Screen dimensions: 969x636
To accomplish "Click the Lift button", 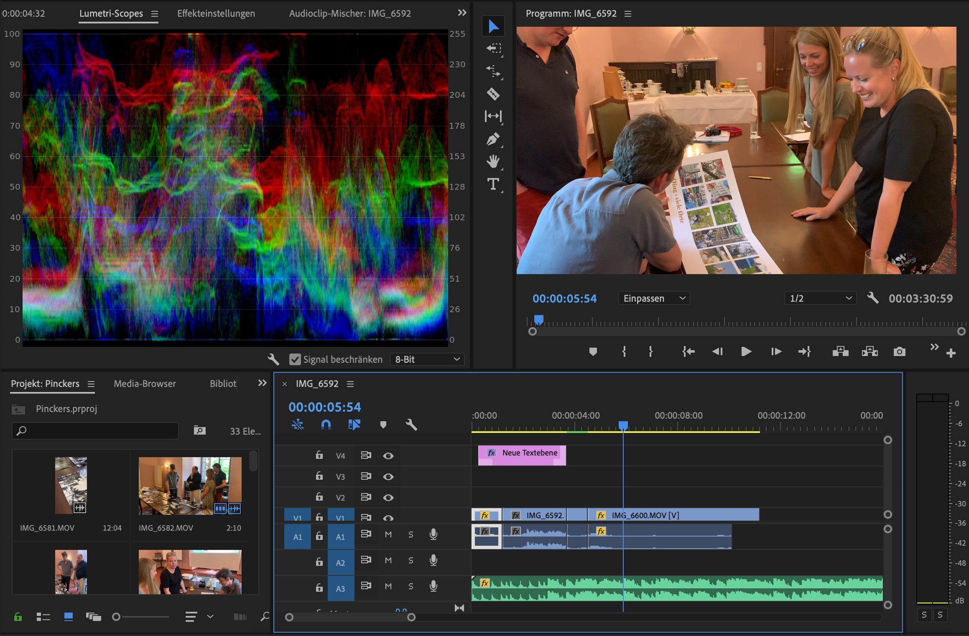I will [x=841, y=352].
